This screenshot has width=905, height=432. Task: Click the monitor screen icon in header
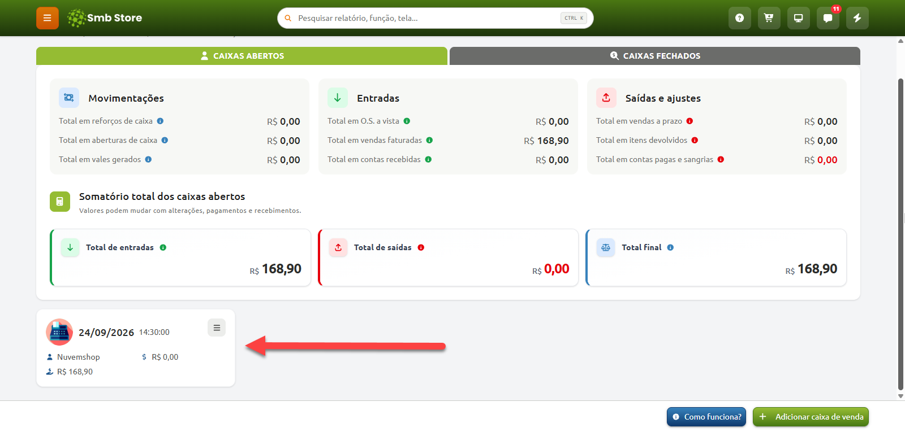(799, 18)
